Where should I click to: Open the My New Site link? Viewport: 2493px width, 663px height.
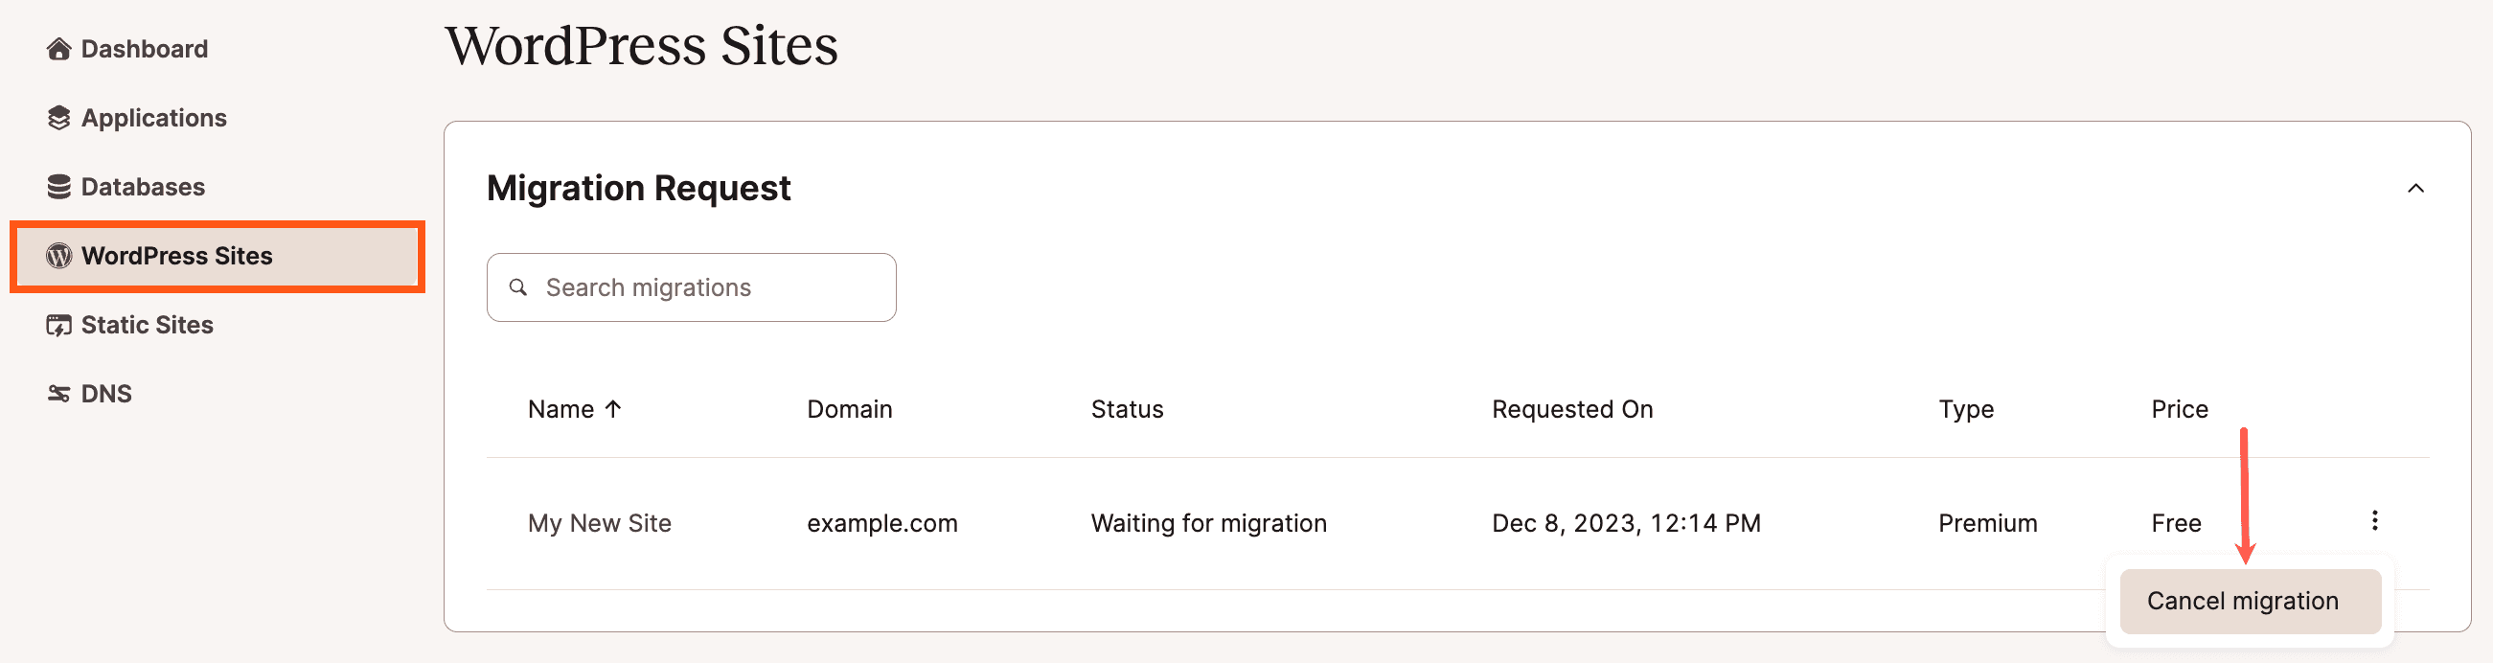[x=599, y=524]
